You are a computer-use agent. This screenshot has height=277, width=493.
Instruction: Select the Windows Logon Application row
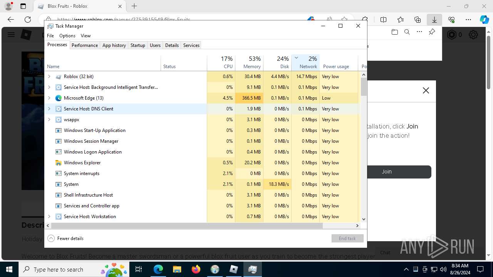[x=203, y=152]
